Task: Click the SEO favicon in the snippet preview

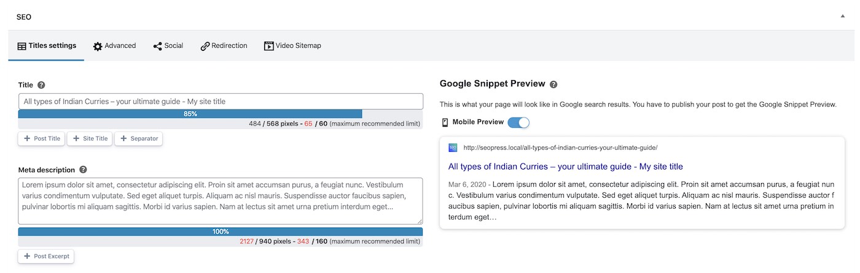Action: [453, 148]
